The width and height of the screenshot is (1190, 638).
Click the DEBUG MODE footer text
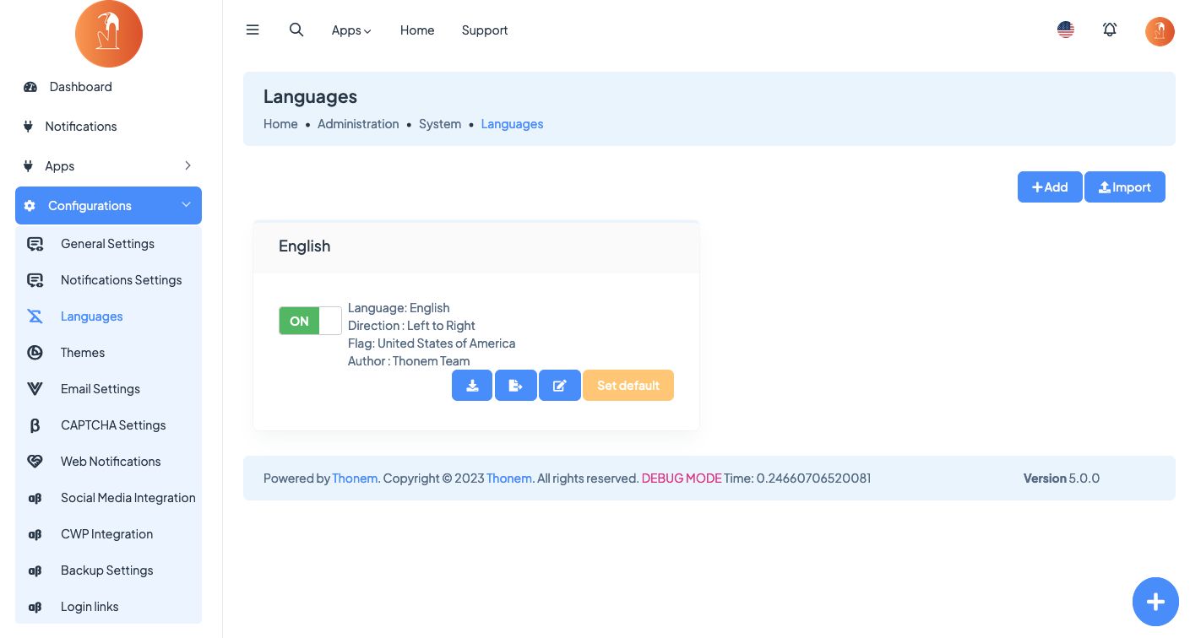point(682,478)
